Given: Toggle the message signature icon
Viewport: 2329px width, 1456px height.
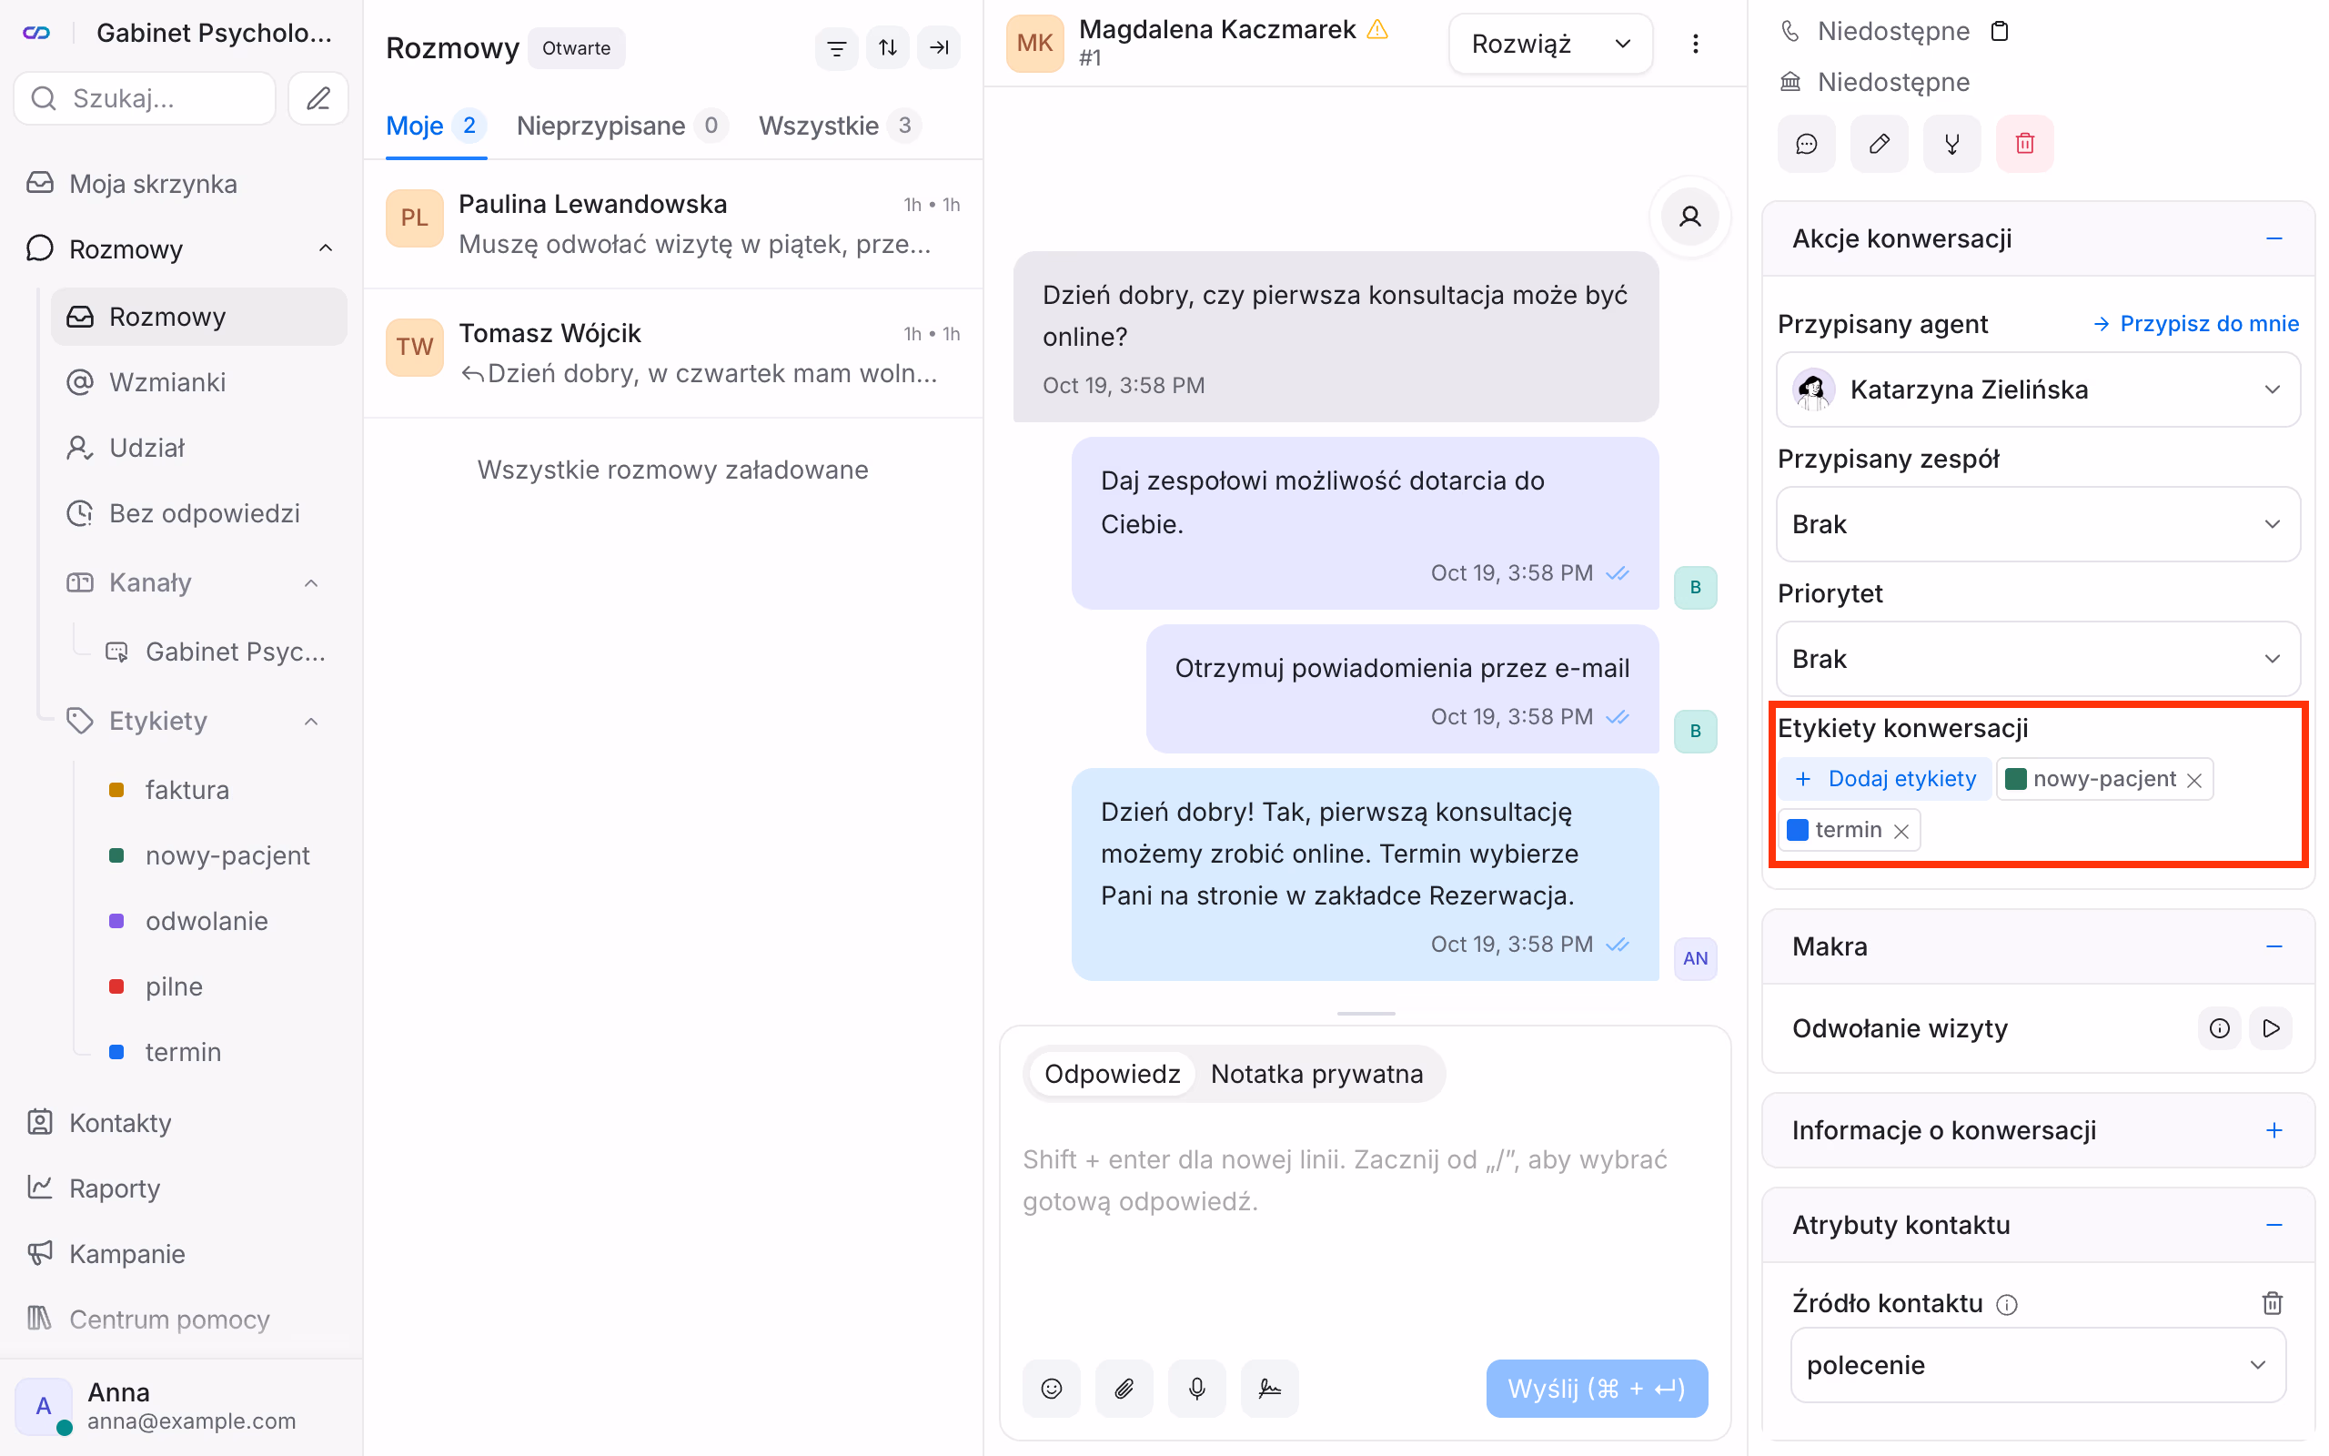Looking at the screenshot, I should pos(1269,1388).
